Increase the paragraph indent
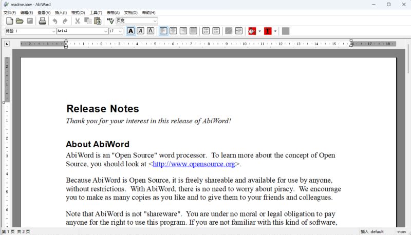 pyautogui.click(x=238, y=31)
